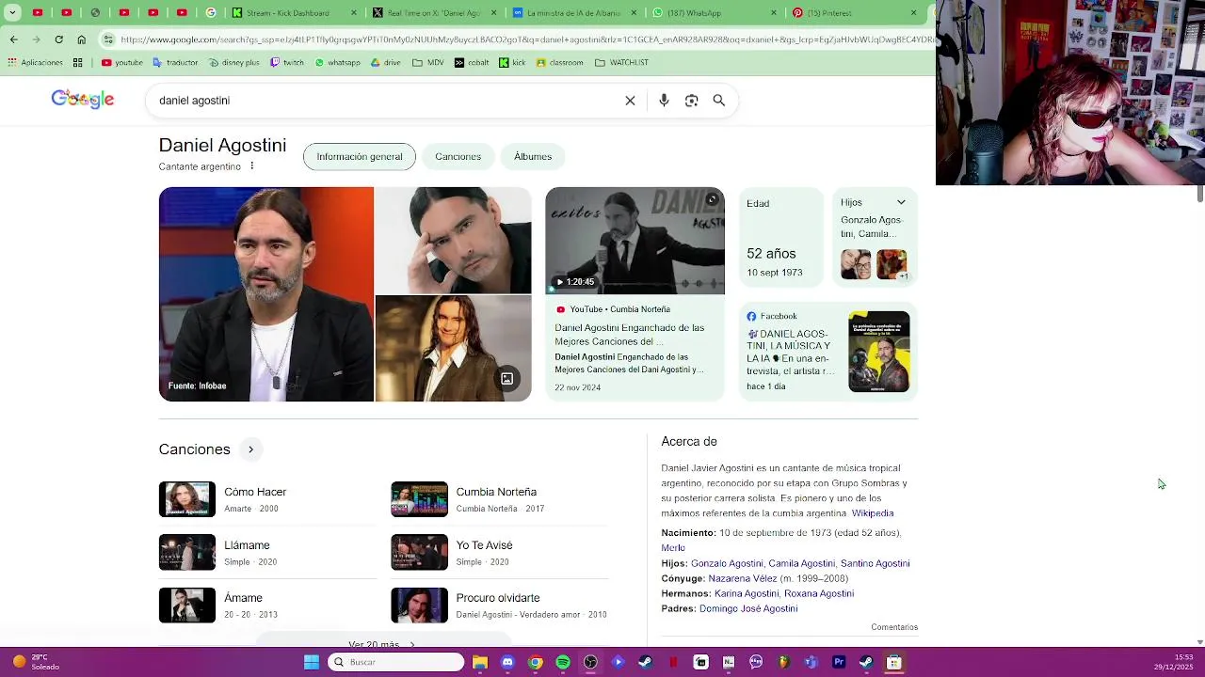
Task: Open the song Yo Te Avisé
Action: click(x=501, y=553)
